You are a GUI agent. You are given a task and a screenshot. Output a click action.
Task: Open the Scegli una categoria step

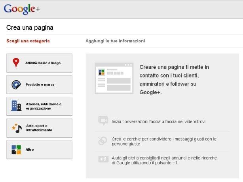[x=28, y=41]
